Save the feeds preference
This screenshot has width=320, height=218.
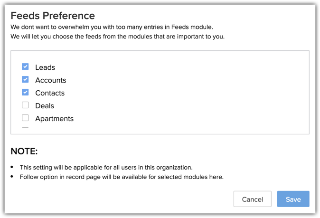tap(293, 199)
